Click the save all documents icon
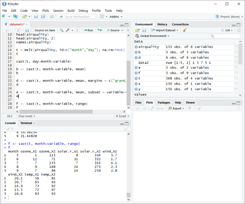245x204 pixels. point(43,16)
